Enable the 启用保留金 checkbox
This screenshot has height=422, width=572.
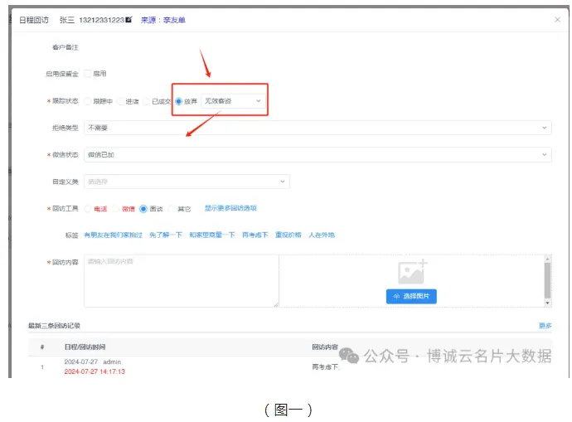coord(88,74)
